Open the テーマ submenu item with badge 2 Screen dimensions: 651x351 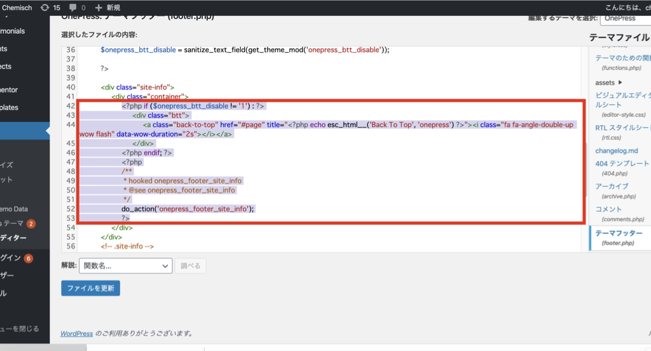click(x=17, y=223)
